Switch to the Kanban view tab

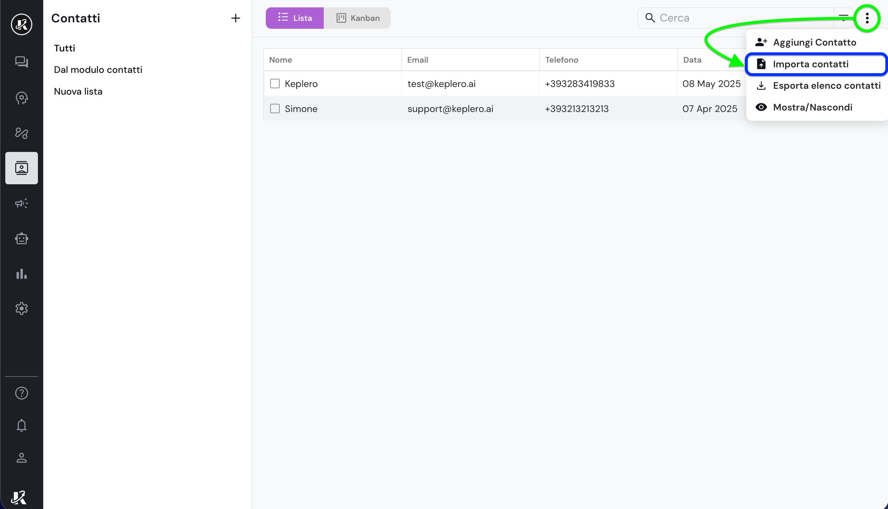(x=358, y=18)
